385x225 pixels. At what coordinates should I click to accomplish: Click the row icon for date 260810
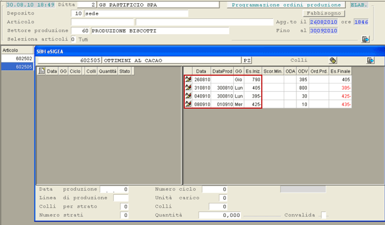(188, 80)
